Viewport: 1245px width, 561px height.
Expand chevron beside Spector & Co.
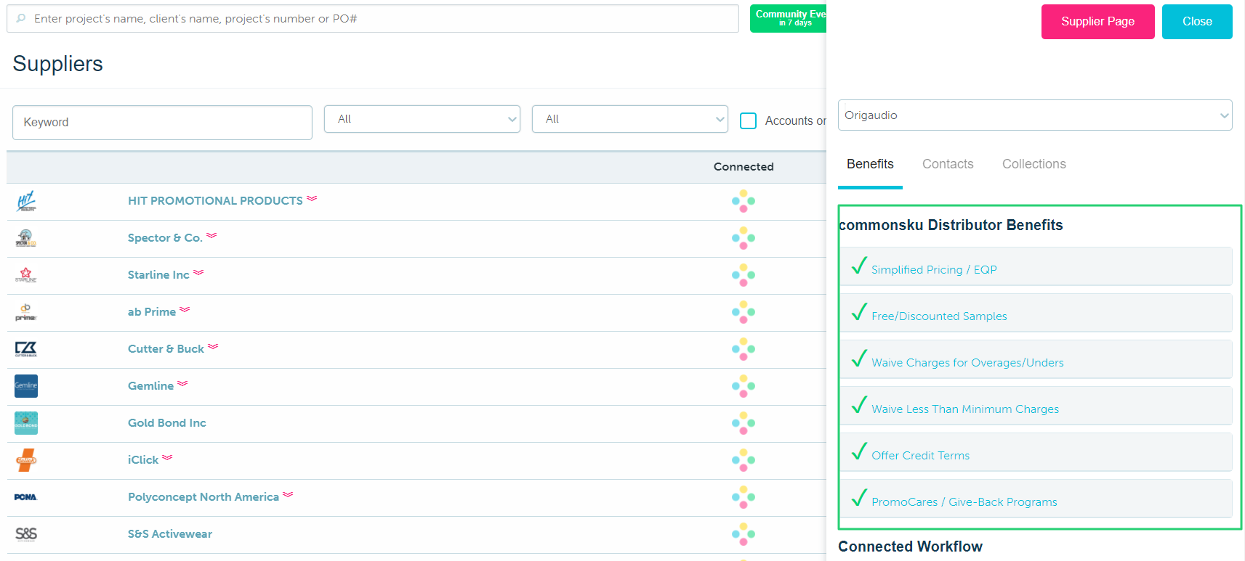pyautogui.click(x=211, y=235)
